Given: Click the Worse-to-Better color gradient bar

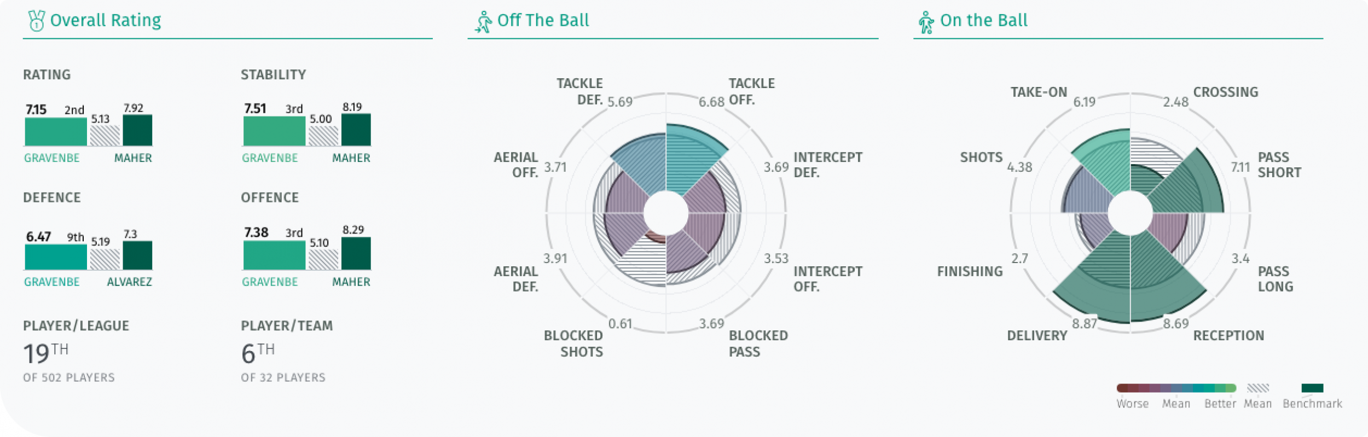Looking at the screenshot, I should pyautogui.click(x=1176, y=388).
